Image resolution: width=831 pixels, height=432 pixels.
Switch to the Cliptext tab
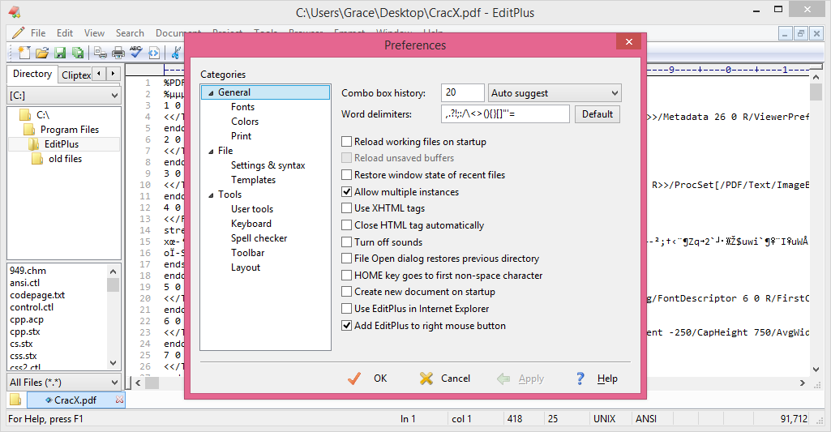pyautogui.click(x=75, y=75)
